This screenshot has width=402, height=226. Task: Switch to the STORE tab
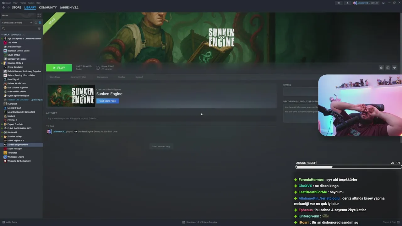[x=16, y=7]
